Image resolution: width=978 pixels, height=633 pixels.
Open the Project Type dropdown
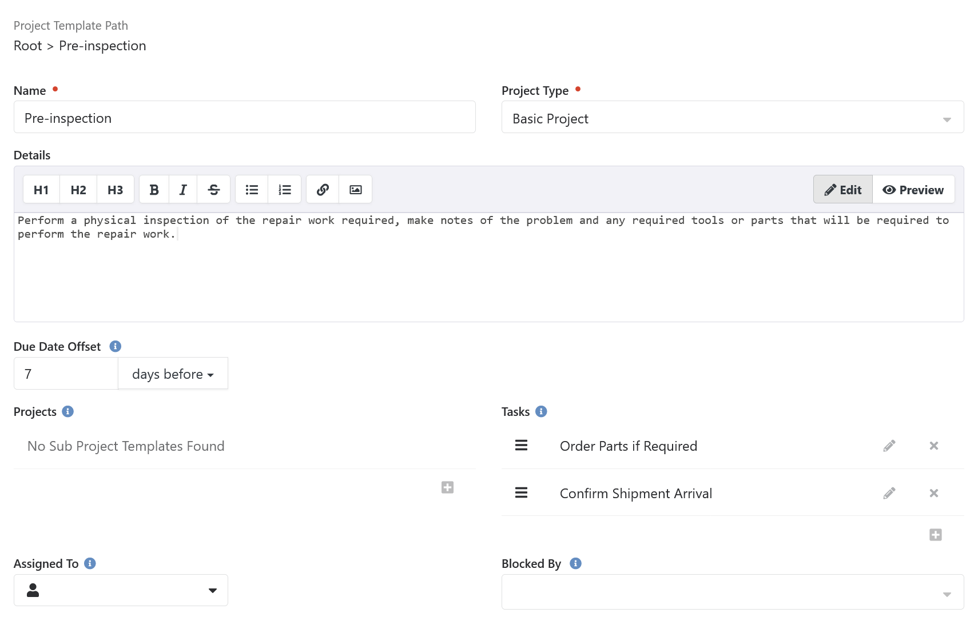(x=732, y=118)
